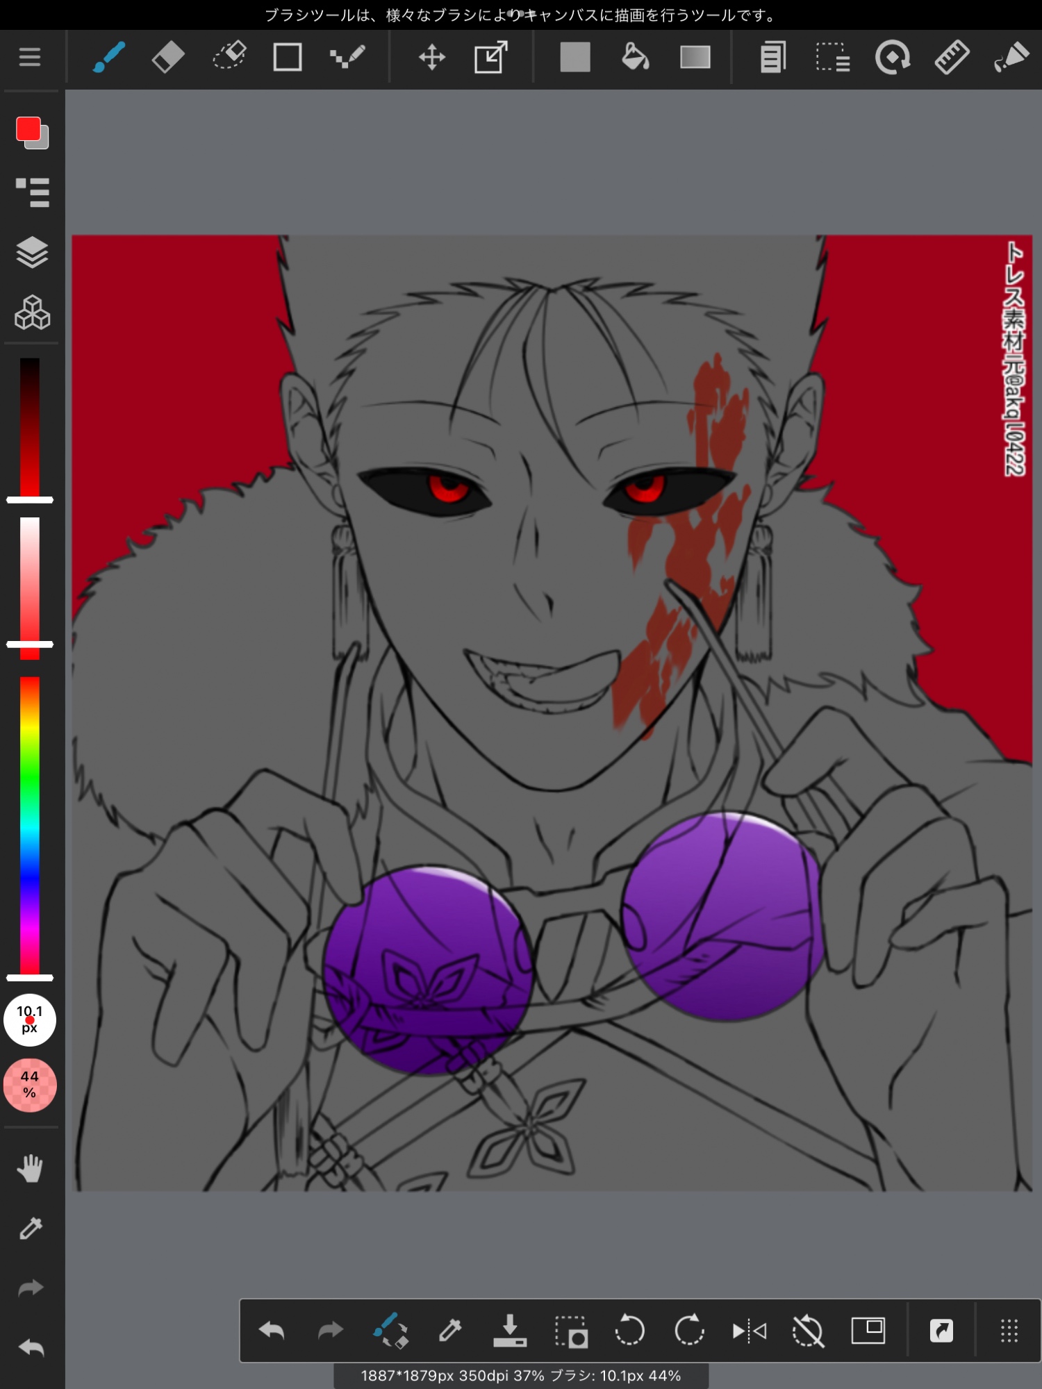Tap the 44% opacity button
Viewport: 1042px width, 1389px height.
pyautogui.click(x=30, y=1085)
